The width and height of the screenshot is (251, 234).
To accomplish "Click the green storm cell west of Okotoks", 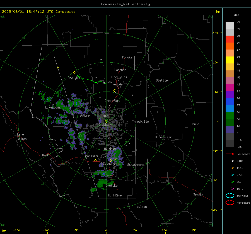I will [x=102, y=184].
